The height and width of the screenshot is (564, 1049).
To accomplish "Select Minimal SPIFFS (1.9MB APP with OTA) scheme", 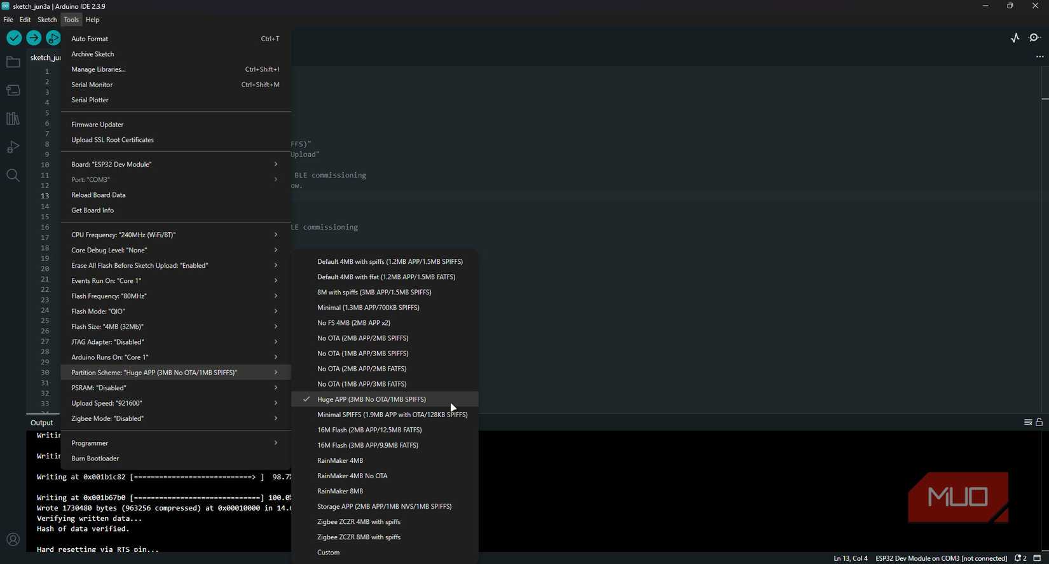I will point(385,415).
